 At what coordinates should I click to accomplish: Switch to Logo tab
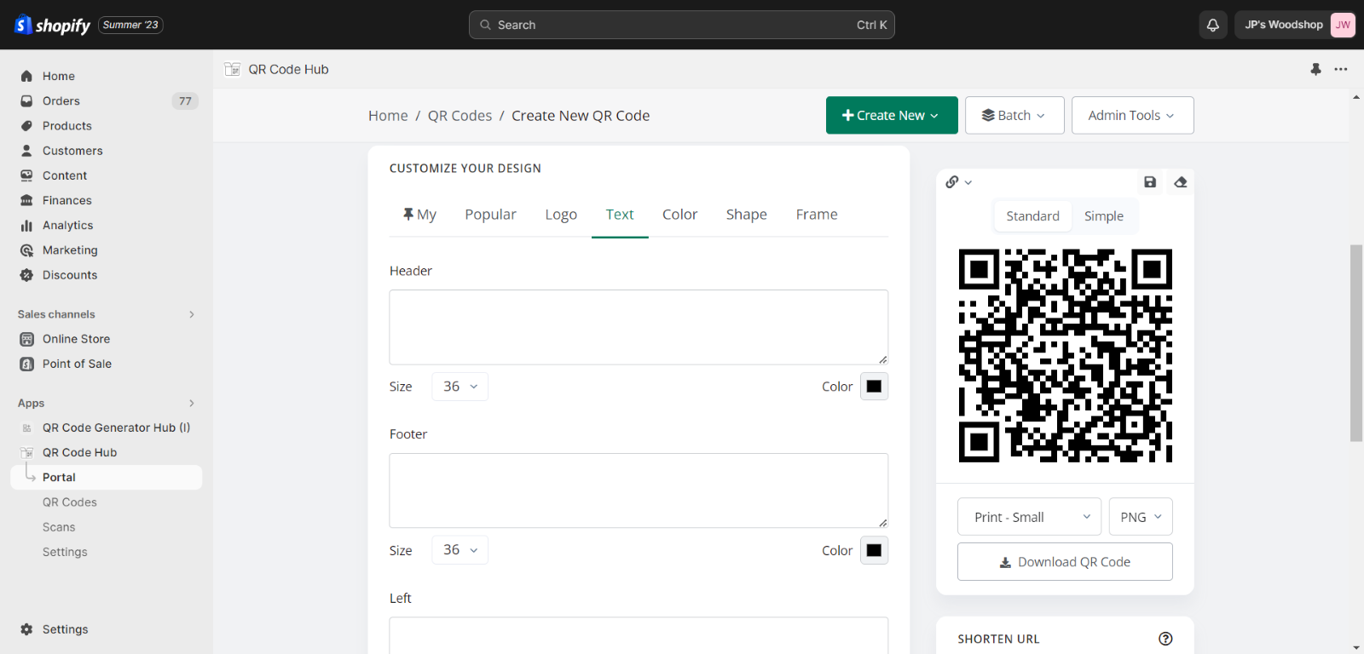[x=561, y=215]
